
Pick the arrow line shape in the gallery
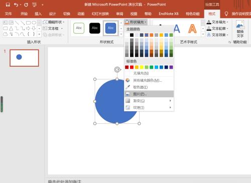click(23, 23)
